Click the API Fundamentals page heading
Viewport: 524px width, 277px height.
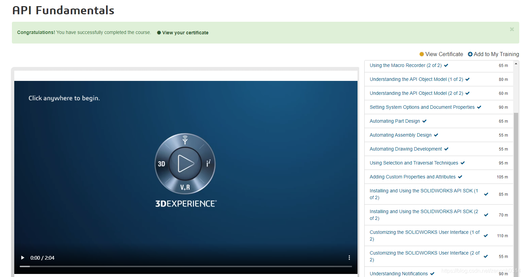[x=63, y=10]
